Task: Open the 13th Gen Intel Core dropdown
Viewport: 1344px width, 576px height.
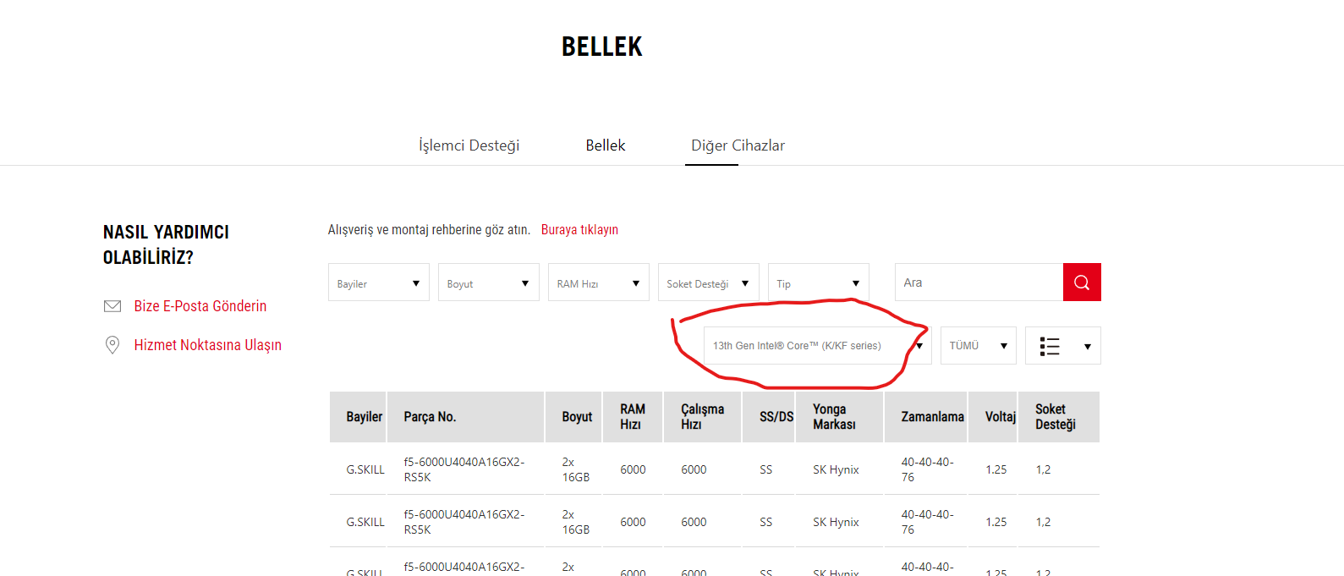Action: coord(816,346)
